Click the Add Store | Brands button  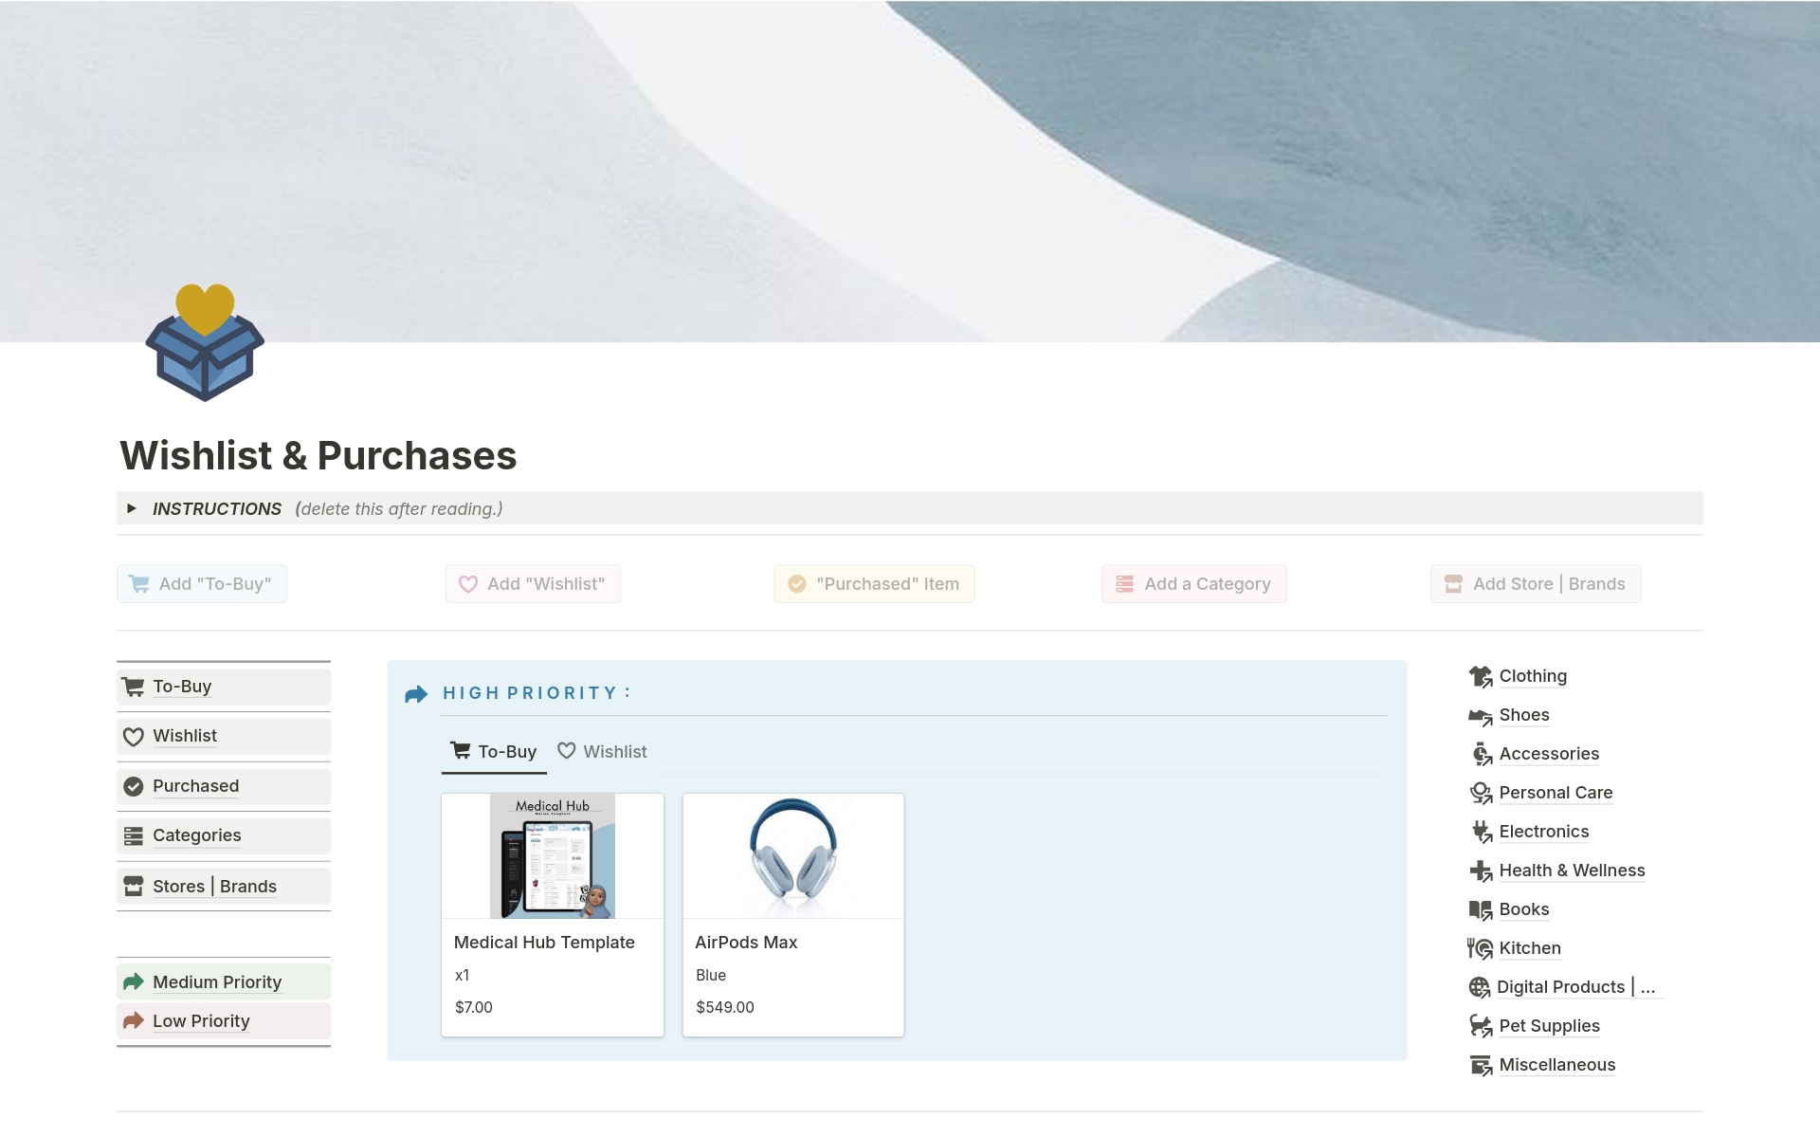click(1535, 584)
